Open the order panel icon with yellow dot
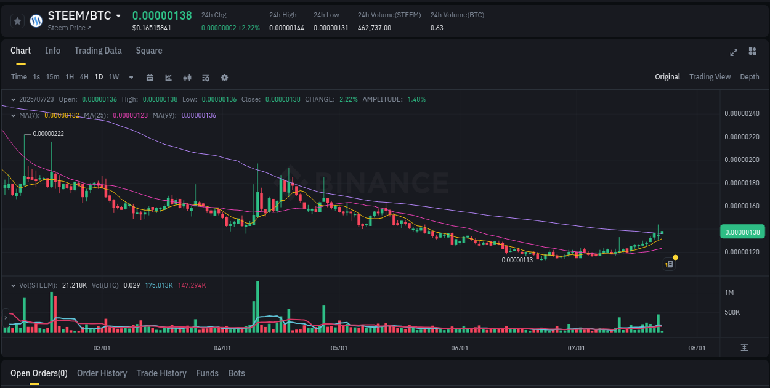The height and width of the screenshot is (388, 770). click(670, 264)
